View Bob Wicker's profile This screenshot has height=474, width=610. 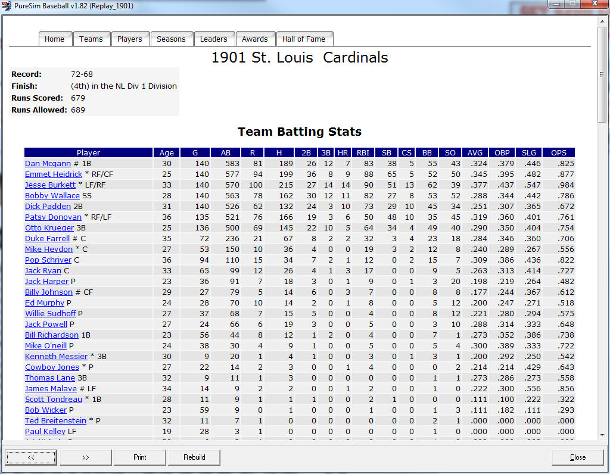(x=46, y=410)
